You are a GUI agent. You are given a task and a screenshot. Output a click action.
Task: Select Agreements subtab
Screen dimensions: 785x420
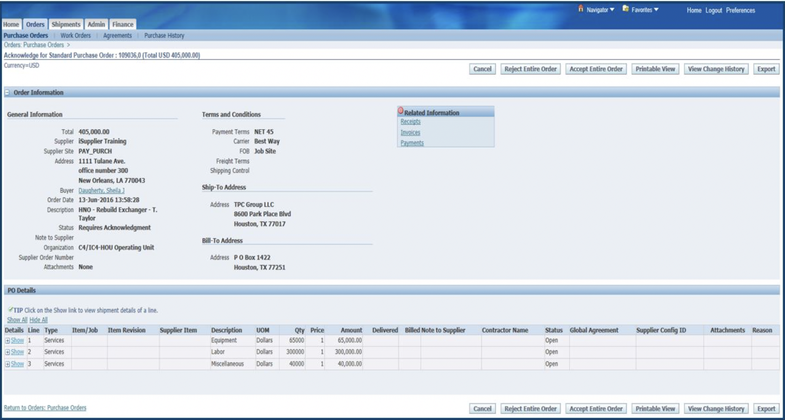pyautogui.click(x=117, y=36)
